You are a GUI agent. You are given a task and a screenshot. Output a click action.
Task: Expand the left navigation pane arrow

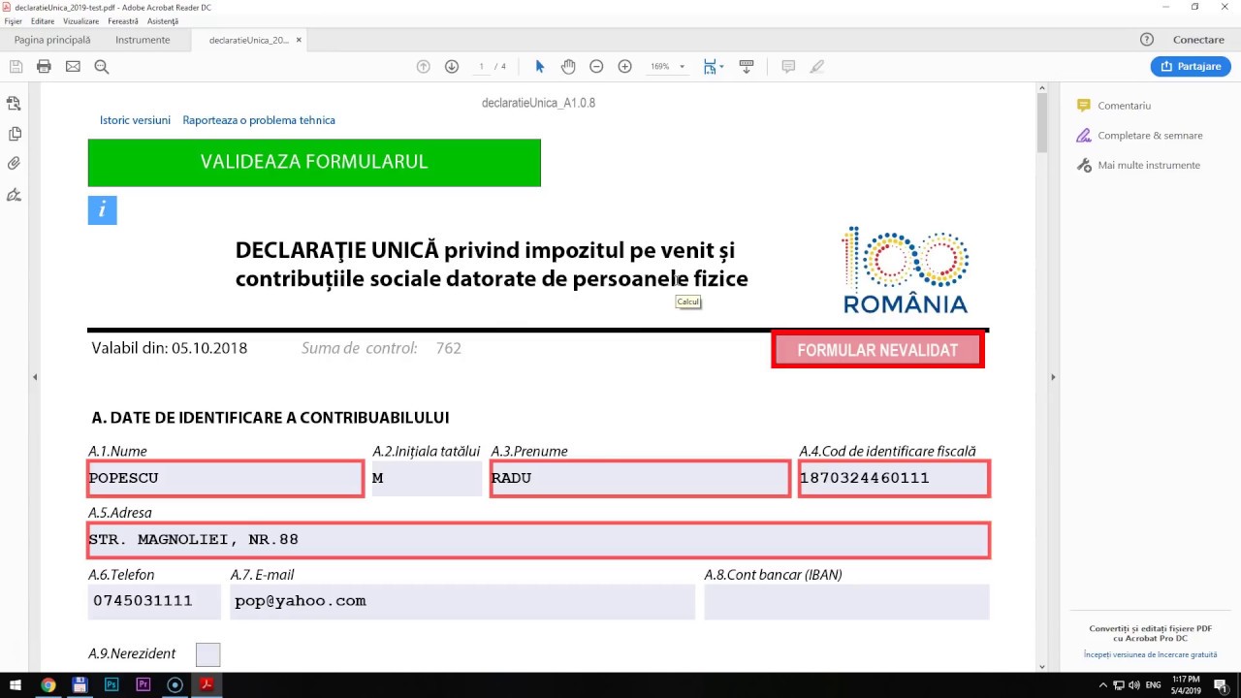(x=35, y=377)
